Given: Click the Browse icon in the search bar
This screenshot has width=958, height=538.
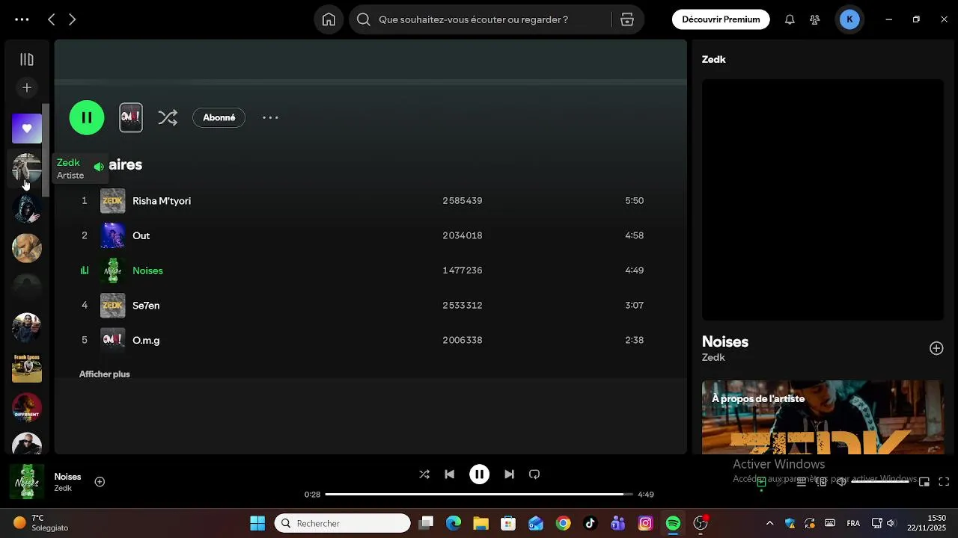Looking at the screenshot, I should click(x=627, y=19).
